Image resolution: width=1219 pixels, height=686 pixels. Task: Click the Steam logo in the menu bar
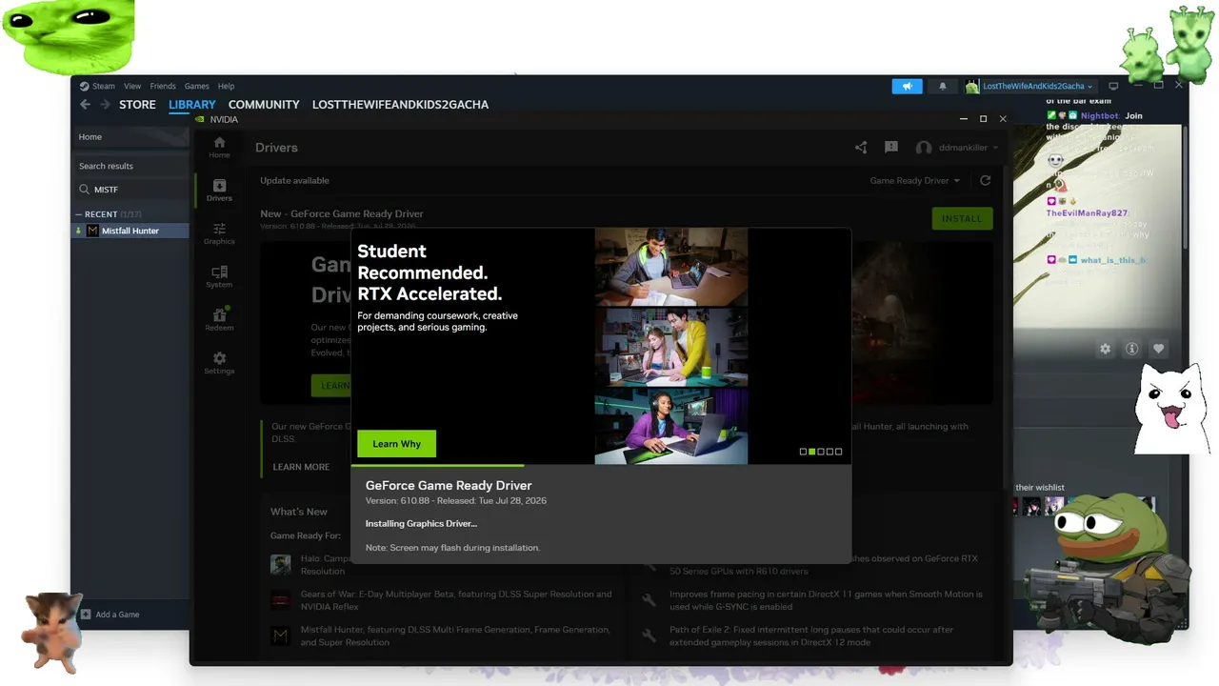(x=85, y=87)
